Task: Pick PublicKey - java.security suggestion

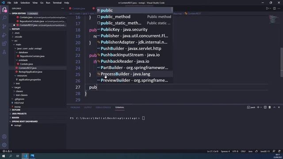Action: pyautogui.click(x=134, y=30)
